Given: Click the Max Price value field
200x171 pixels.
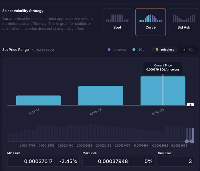Looking at the screenshot, I should coord(106,161).
